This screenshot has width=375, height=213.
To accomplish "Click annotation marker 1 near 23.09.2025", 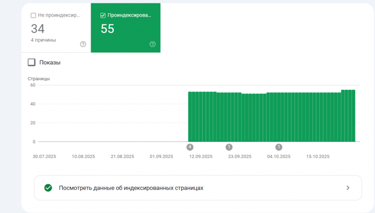I will pos(229,147).
